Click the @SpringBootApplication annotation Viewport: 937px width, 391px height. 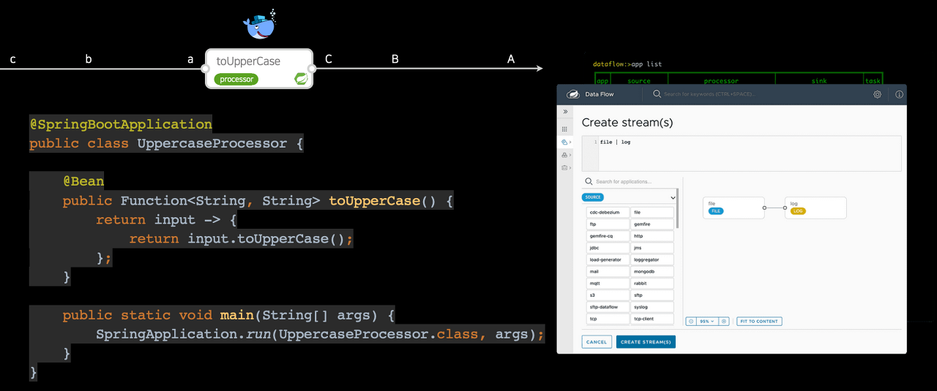click(121, 124)
